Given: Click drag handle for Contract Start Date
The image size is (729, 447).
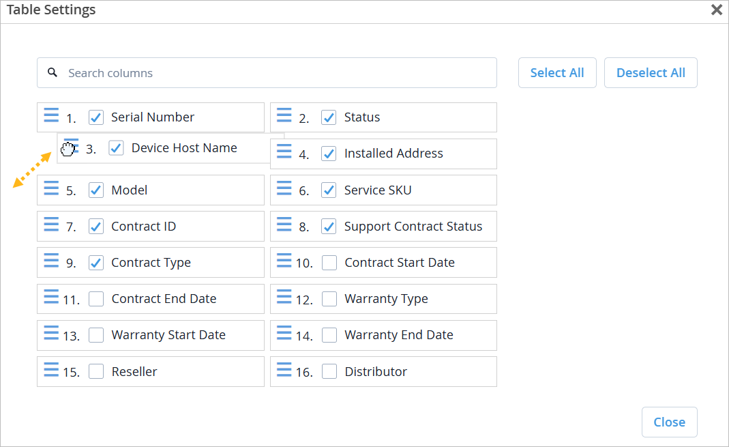Looking at the screenshot, I should 284,261.
